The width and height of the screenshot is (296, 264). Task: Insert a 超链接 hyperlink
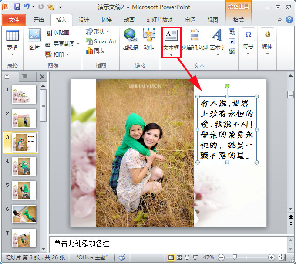click(x=131, y=39)
